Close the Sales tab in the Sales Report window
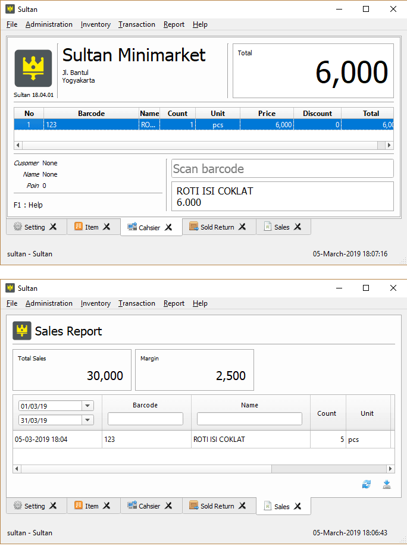407x546 pixels. (298, 506)
